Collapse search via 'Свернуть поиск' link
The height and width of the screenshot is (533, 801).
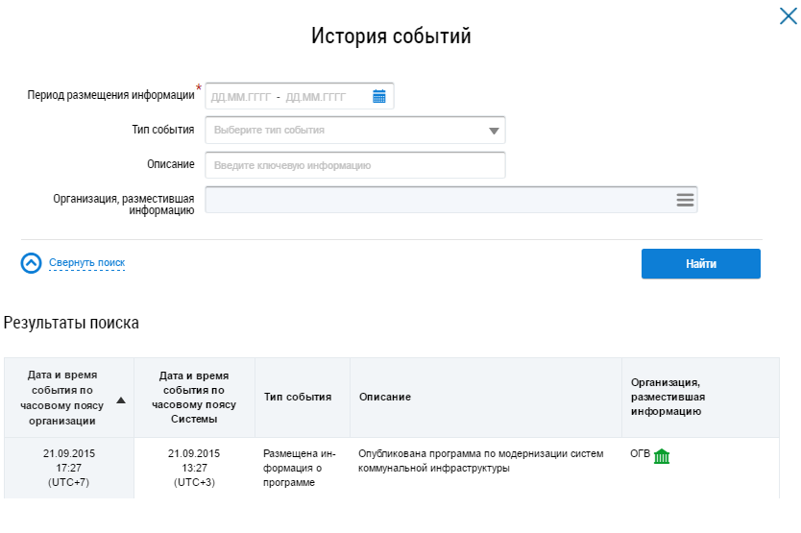(x=86, y=263)
